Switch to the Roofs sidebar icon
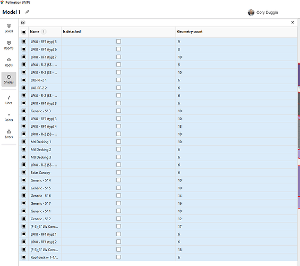This screenshot has height=266, width=300. pyautogui.click(x=9, y=62)
